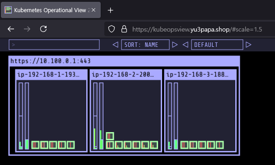Select second bottom-row pod in node ip-192-168-2-200

[x=119, y=145]
